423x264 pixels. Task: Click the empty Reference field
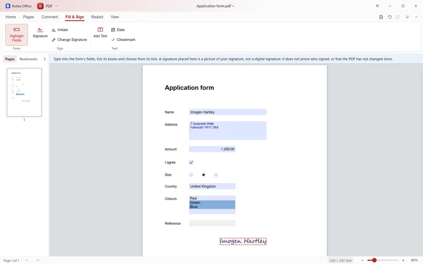[212, 223]
